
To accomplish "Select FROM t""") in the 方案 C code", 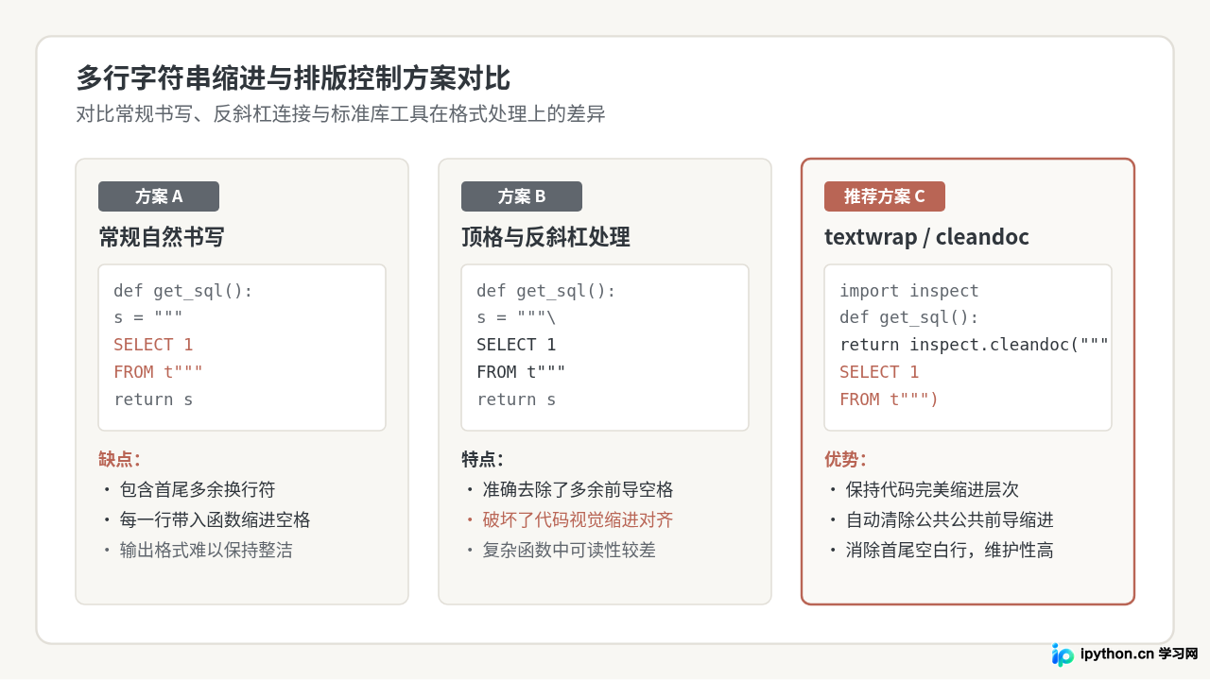I will (889, 399).
